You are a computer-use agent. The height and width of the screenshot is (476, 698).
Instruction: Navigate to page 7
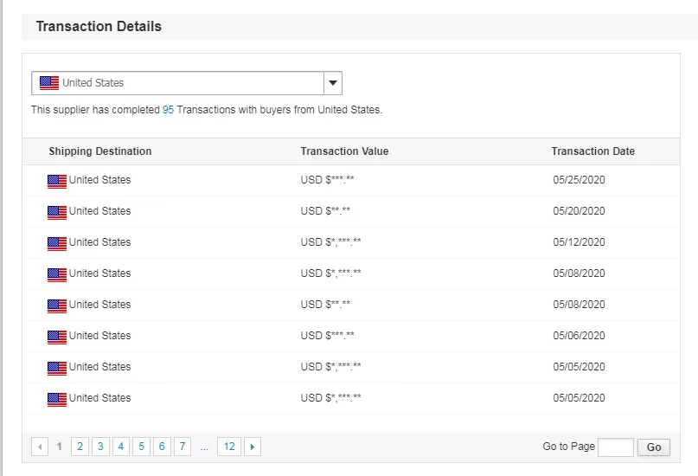pos(182,447)
